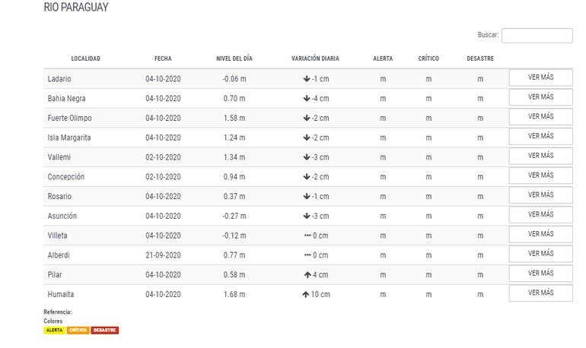Sort by Variación Diaria column header
Screen dimensions: 586x348
pos(315,59)
